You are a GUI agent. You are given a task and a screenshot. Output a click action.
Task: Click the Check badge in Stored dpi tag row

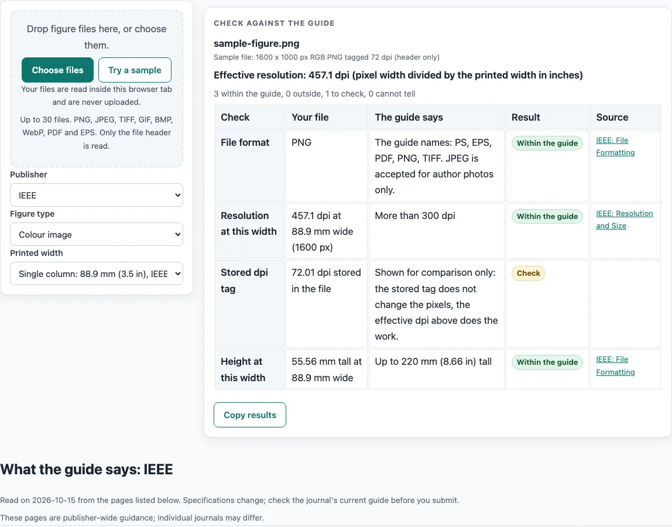click(x=529, y=273)
